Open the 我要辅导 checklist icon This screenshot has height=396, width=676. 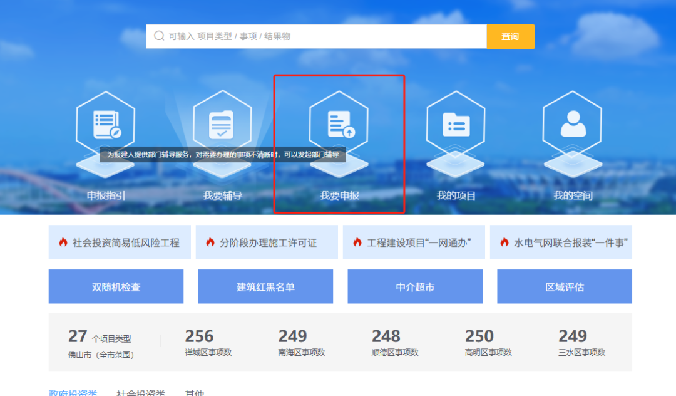[x=222, y=123]
